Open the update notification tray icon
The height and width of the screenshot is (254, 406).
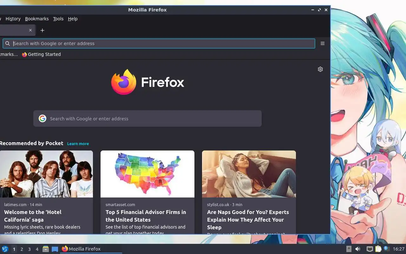[x=386, y=249]
